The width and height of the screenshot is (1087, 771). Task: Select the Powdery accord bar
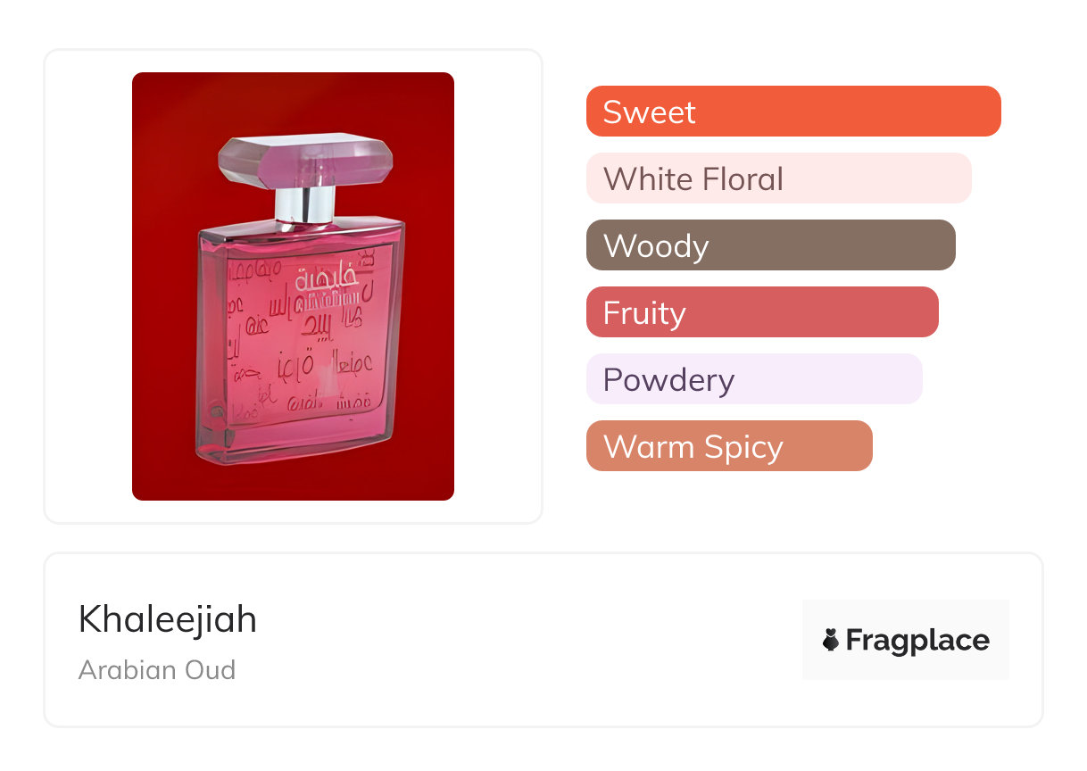pos(753,379)
